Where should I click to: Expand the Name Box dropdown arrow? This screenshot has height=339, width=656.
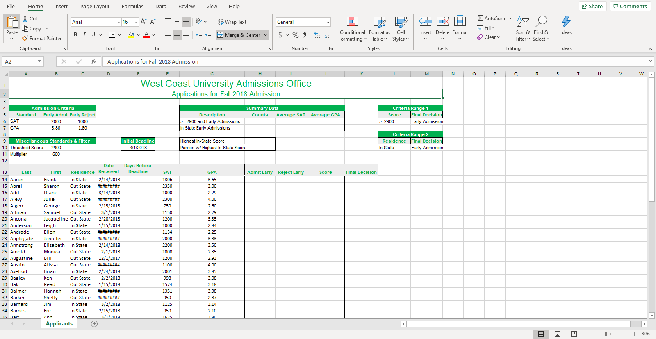coord(39,61)
